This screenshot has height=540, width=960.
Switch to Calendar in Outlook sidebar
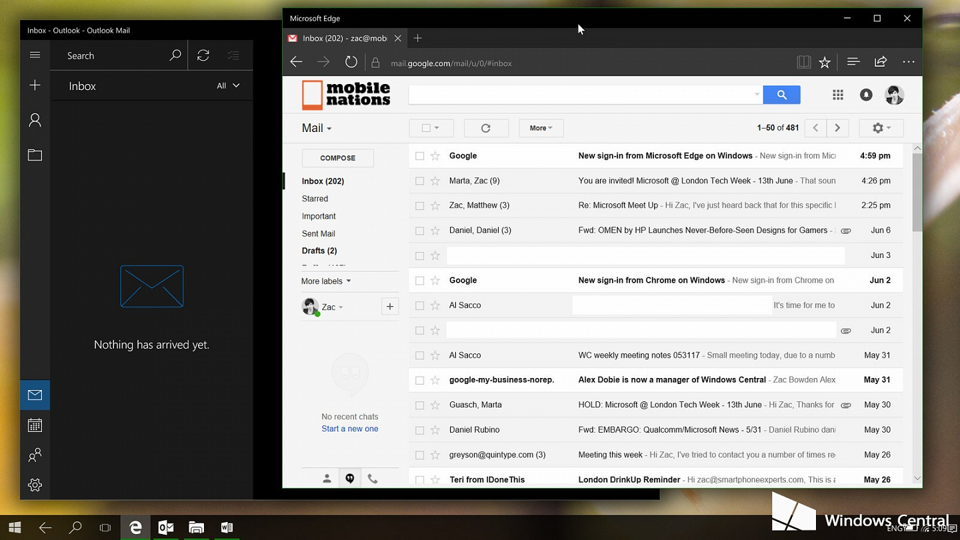coord(35,425)
